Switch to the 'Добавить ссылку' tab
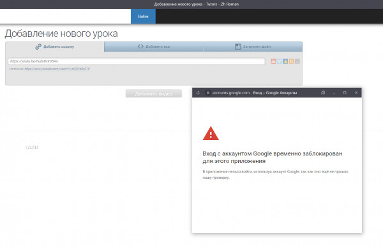 click(55, 46)
